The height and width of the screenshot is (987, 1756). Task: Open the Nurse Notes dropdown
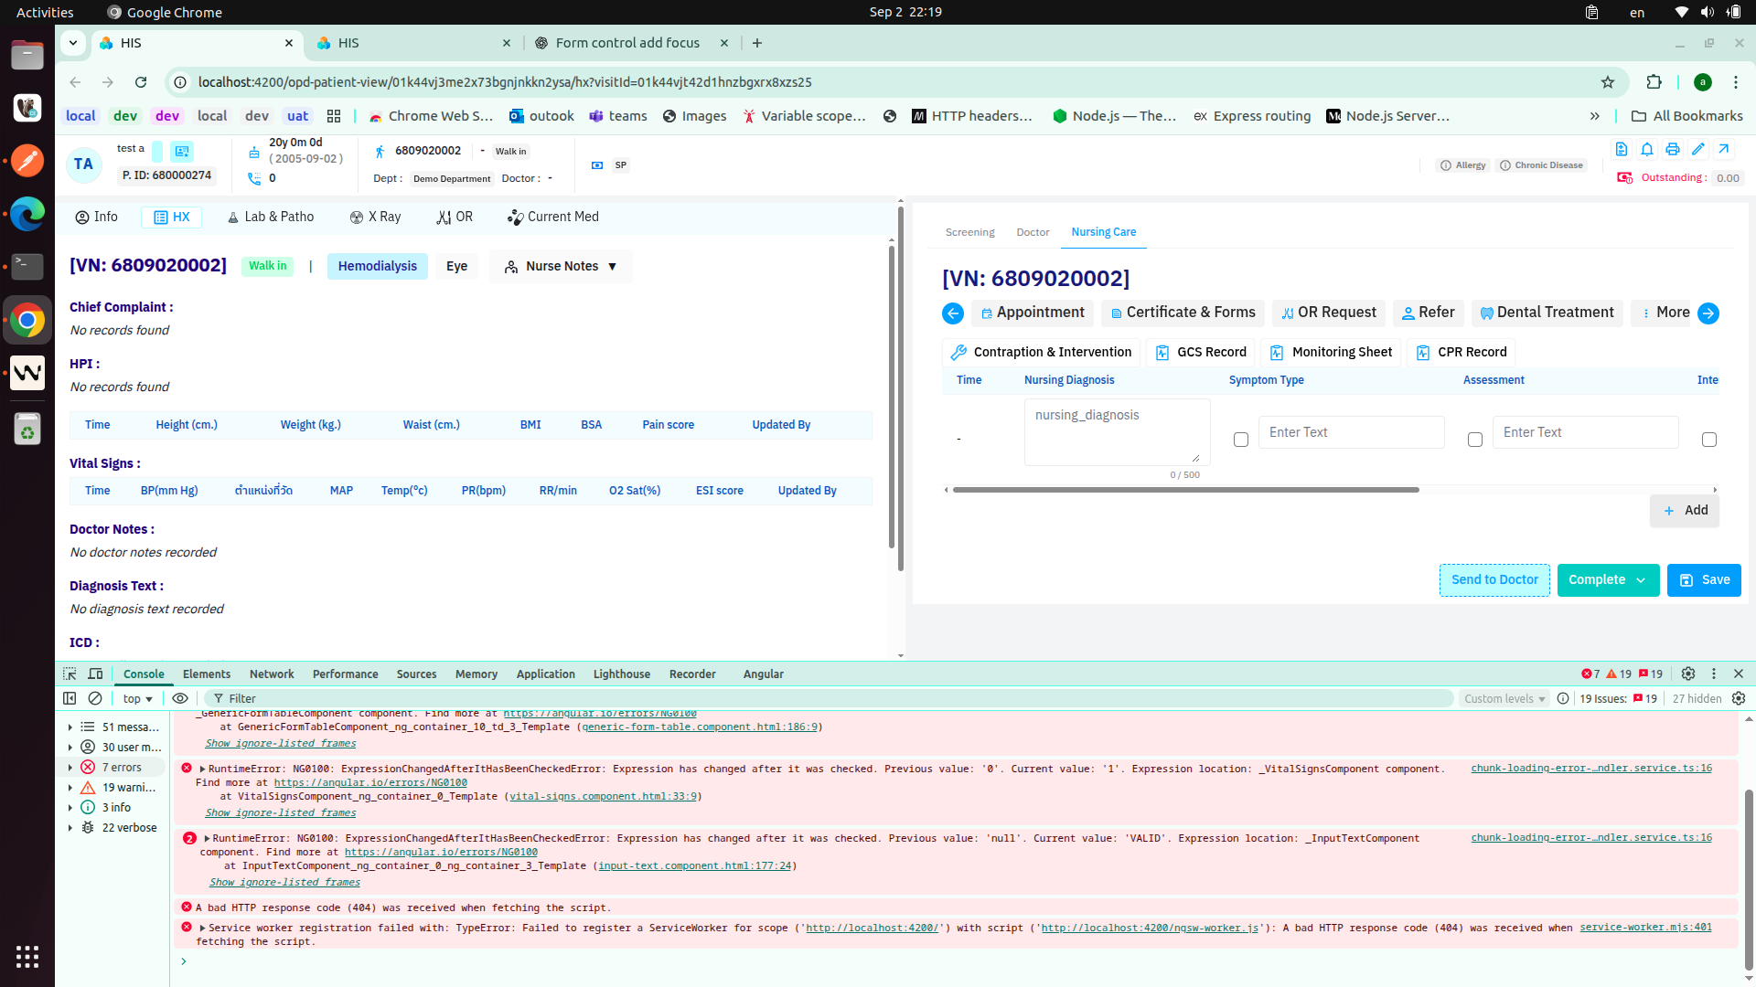561,266
